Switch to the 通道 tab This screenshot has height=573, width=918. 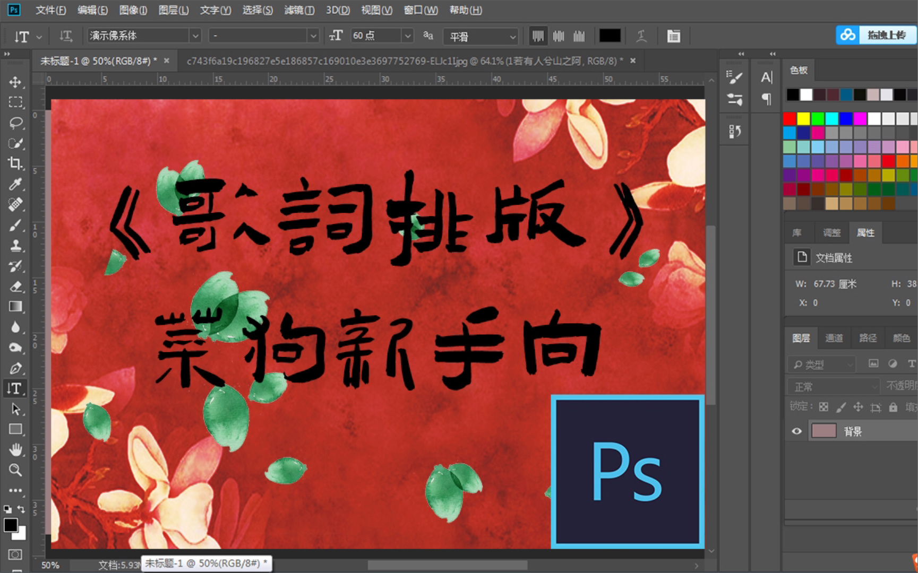tap(834, 338)
